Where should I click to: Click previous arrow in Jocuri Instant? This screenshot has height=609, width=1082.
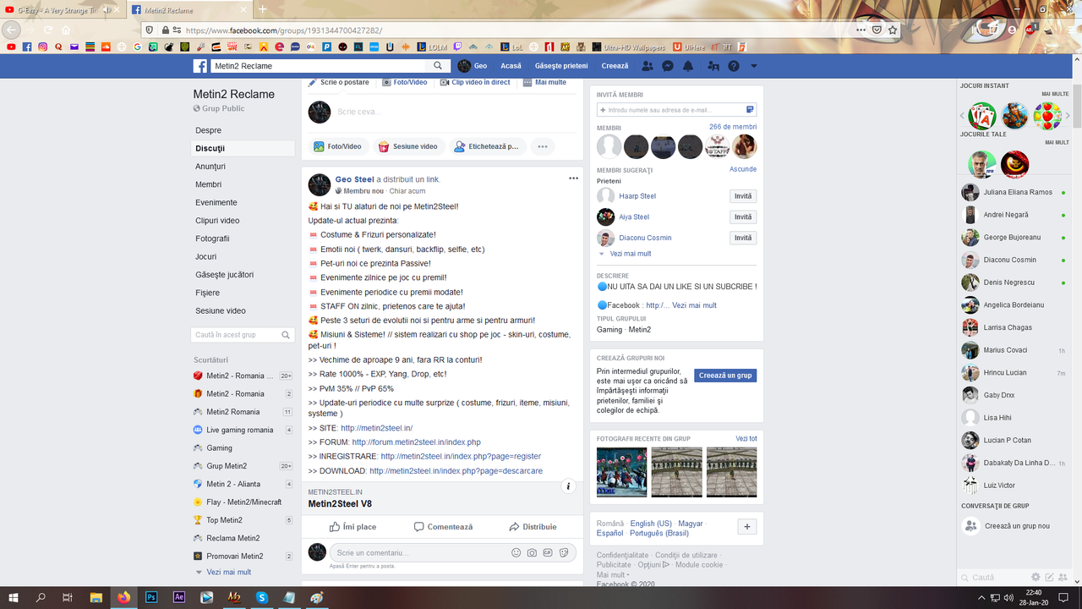coord(962,116)
